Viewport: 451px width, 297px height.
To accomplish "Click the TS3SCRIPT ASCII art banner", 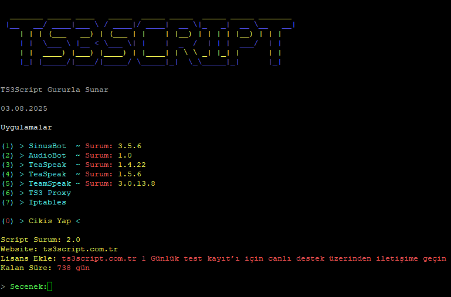I will click(150, 42).
